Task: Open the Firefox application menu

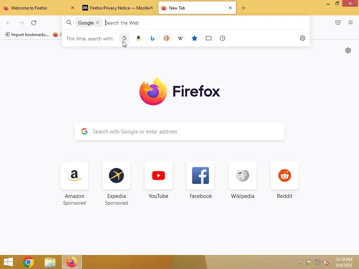Action: (x=351, y=22)
